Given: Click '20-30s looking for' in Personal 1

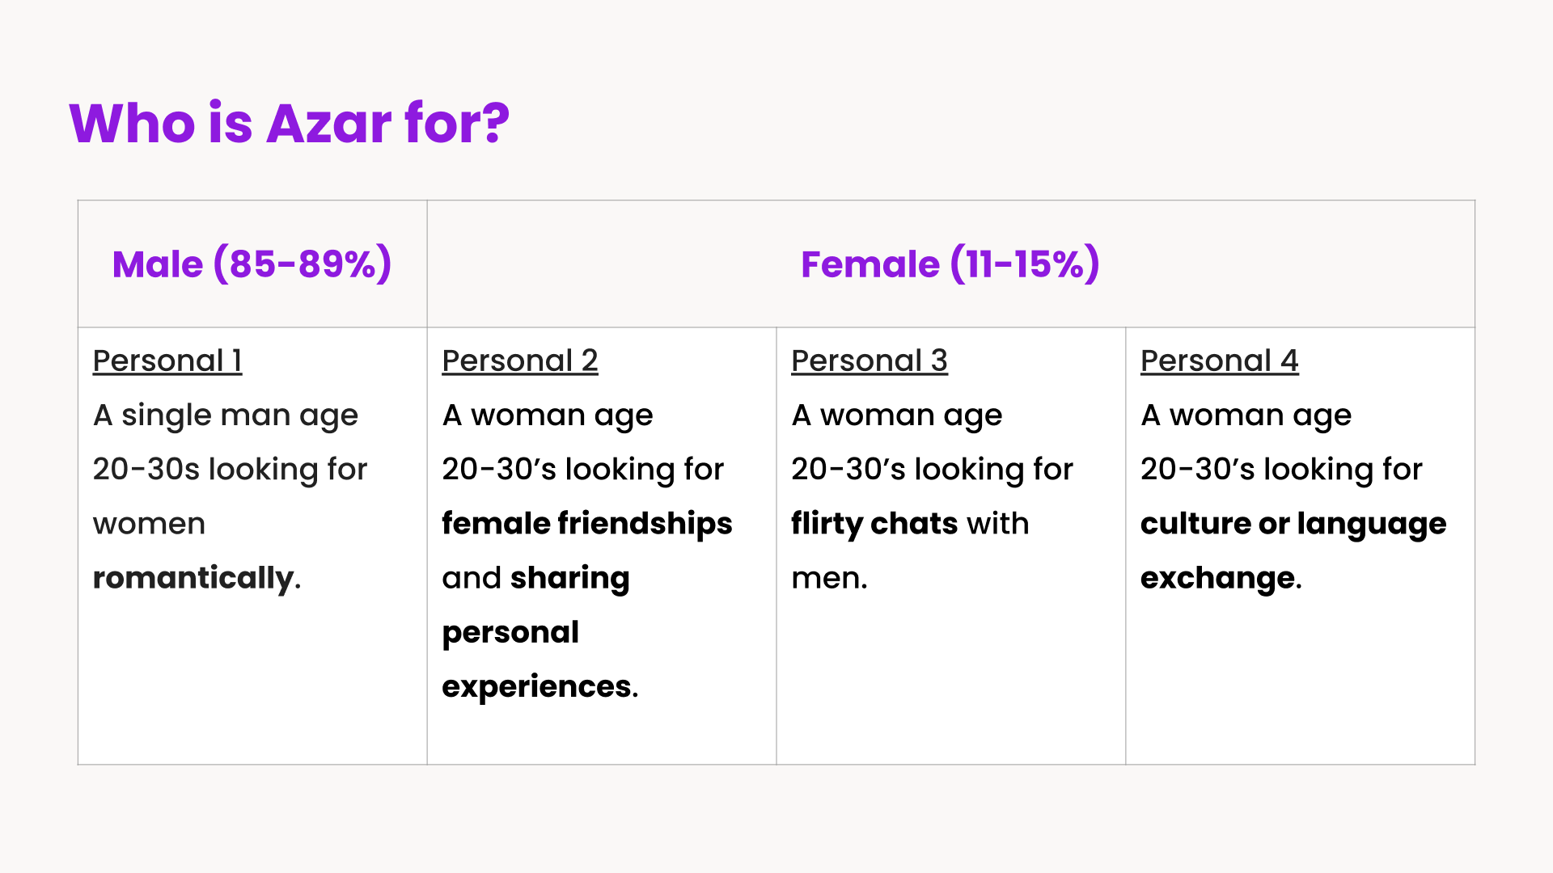Looking at the screenshot, I should click(231, 470).
